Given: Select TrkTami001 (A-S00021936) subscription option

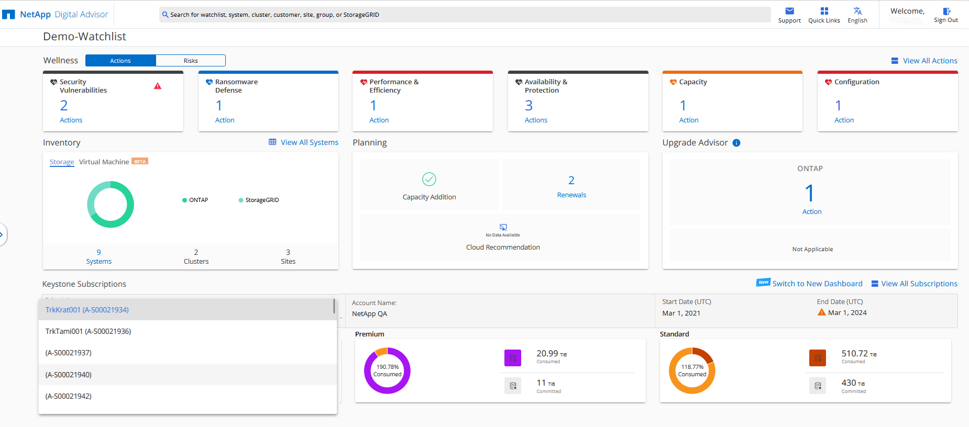Looking at the screenshot, I should tap(88, 331).
